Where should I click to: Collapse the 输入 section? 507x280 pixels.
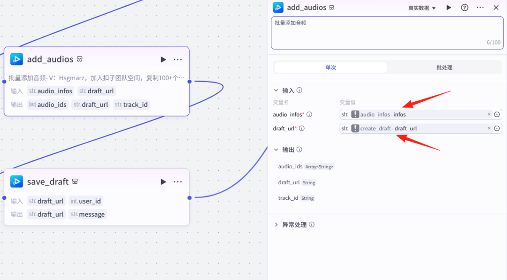click(x=277, y=90)
